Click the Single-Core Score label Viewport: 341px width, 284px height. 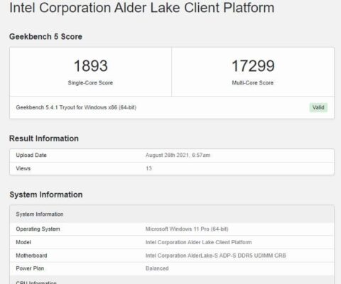pos(90,83)
